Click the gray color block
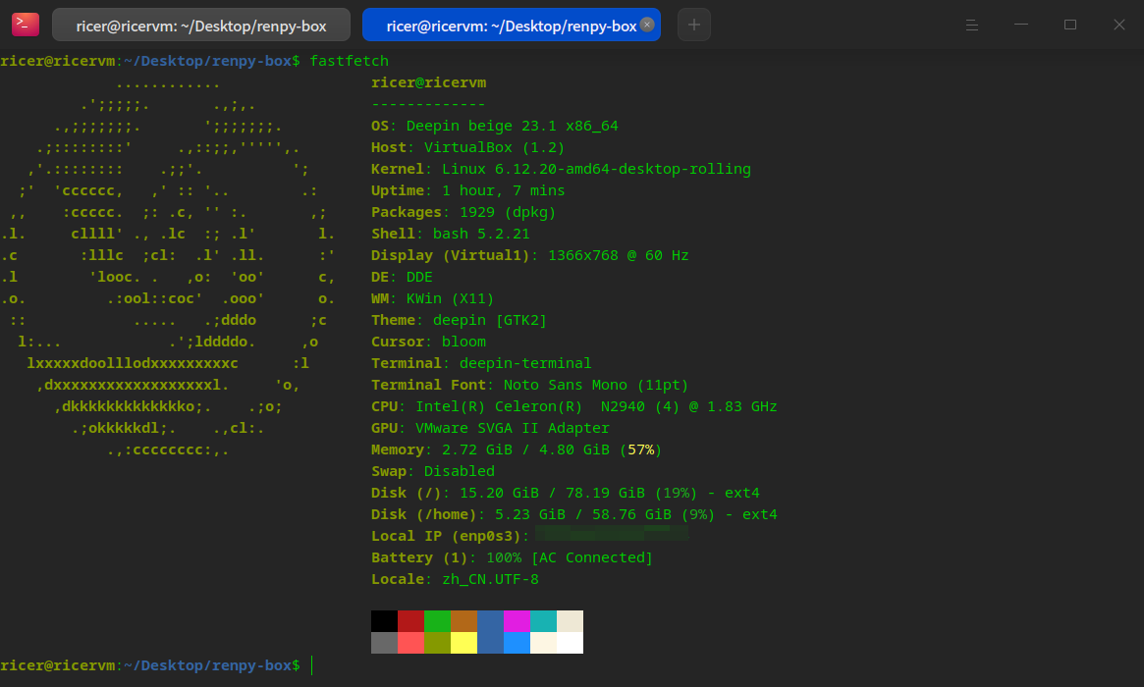Image resolution: width=1144 pixels, height=687 pixels. tap(385, 643)
